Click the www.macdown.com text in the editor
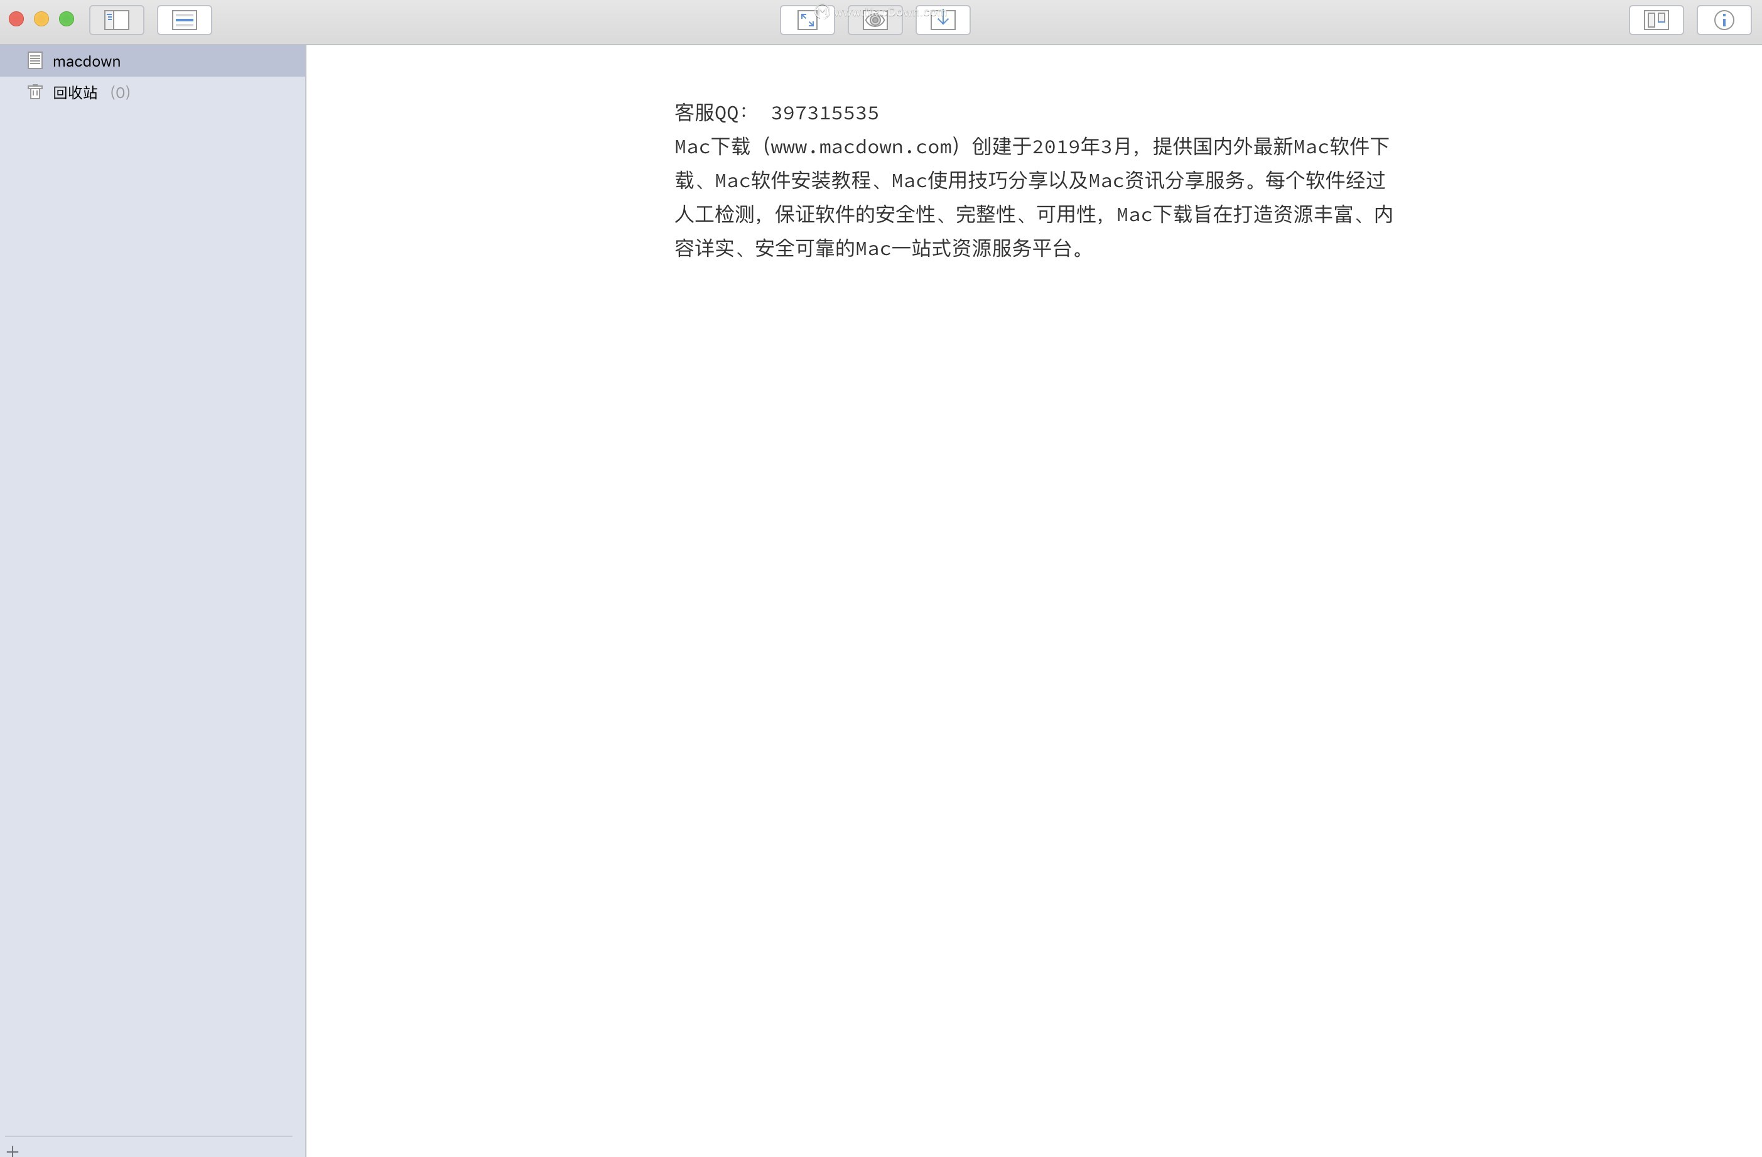 861,148
